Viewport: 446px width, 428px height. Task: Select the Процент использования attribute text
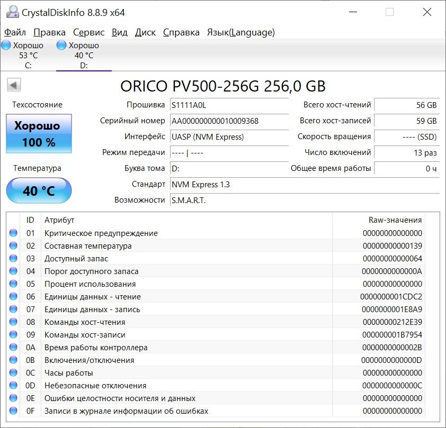(90, 284)
